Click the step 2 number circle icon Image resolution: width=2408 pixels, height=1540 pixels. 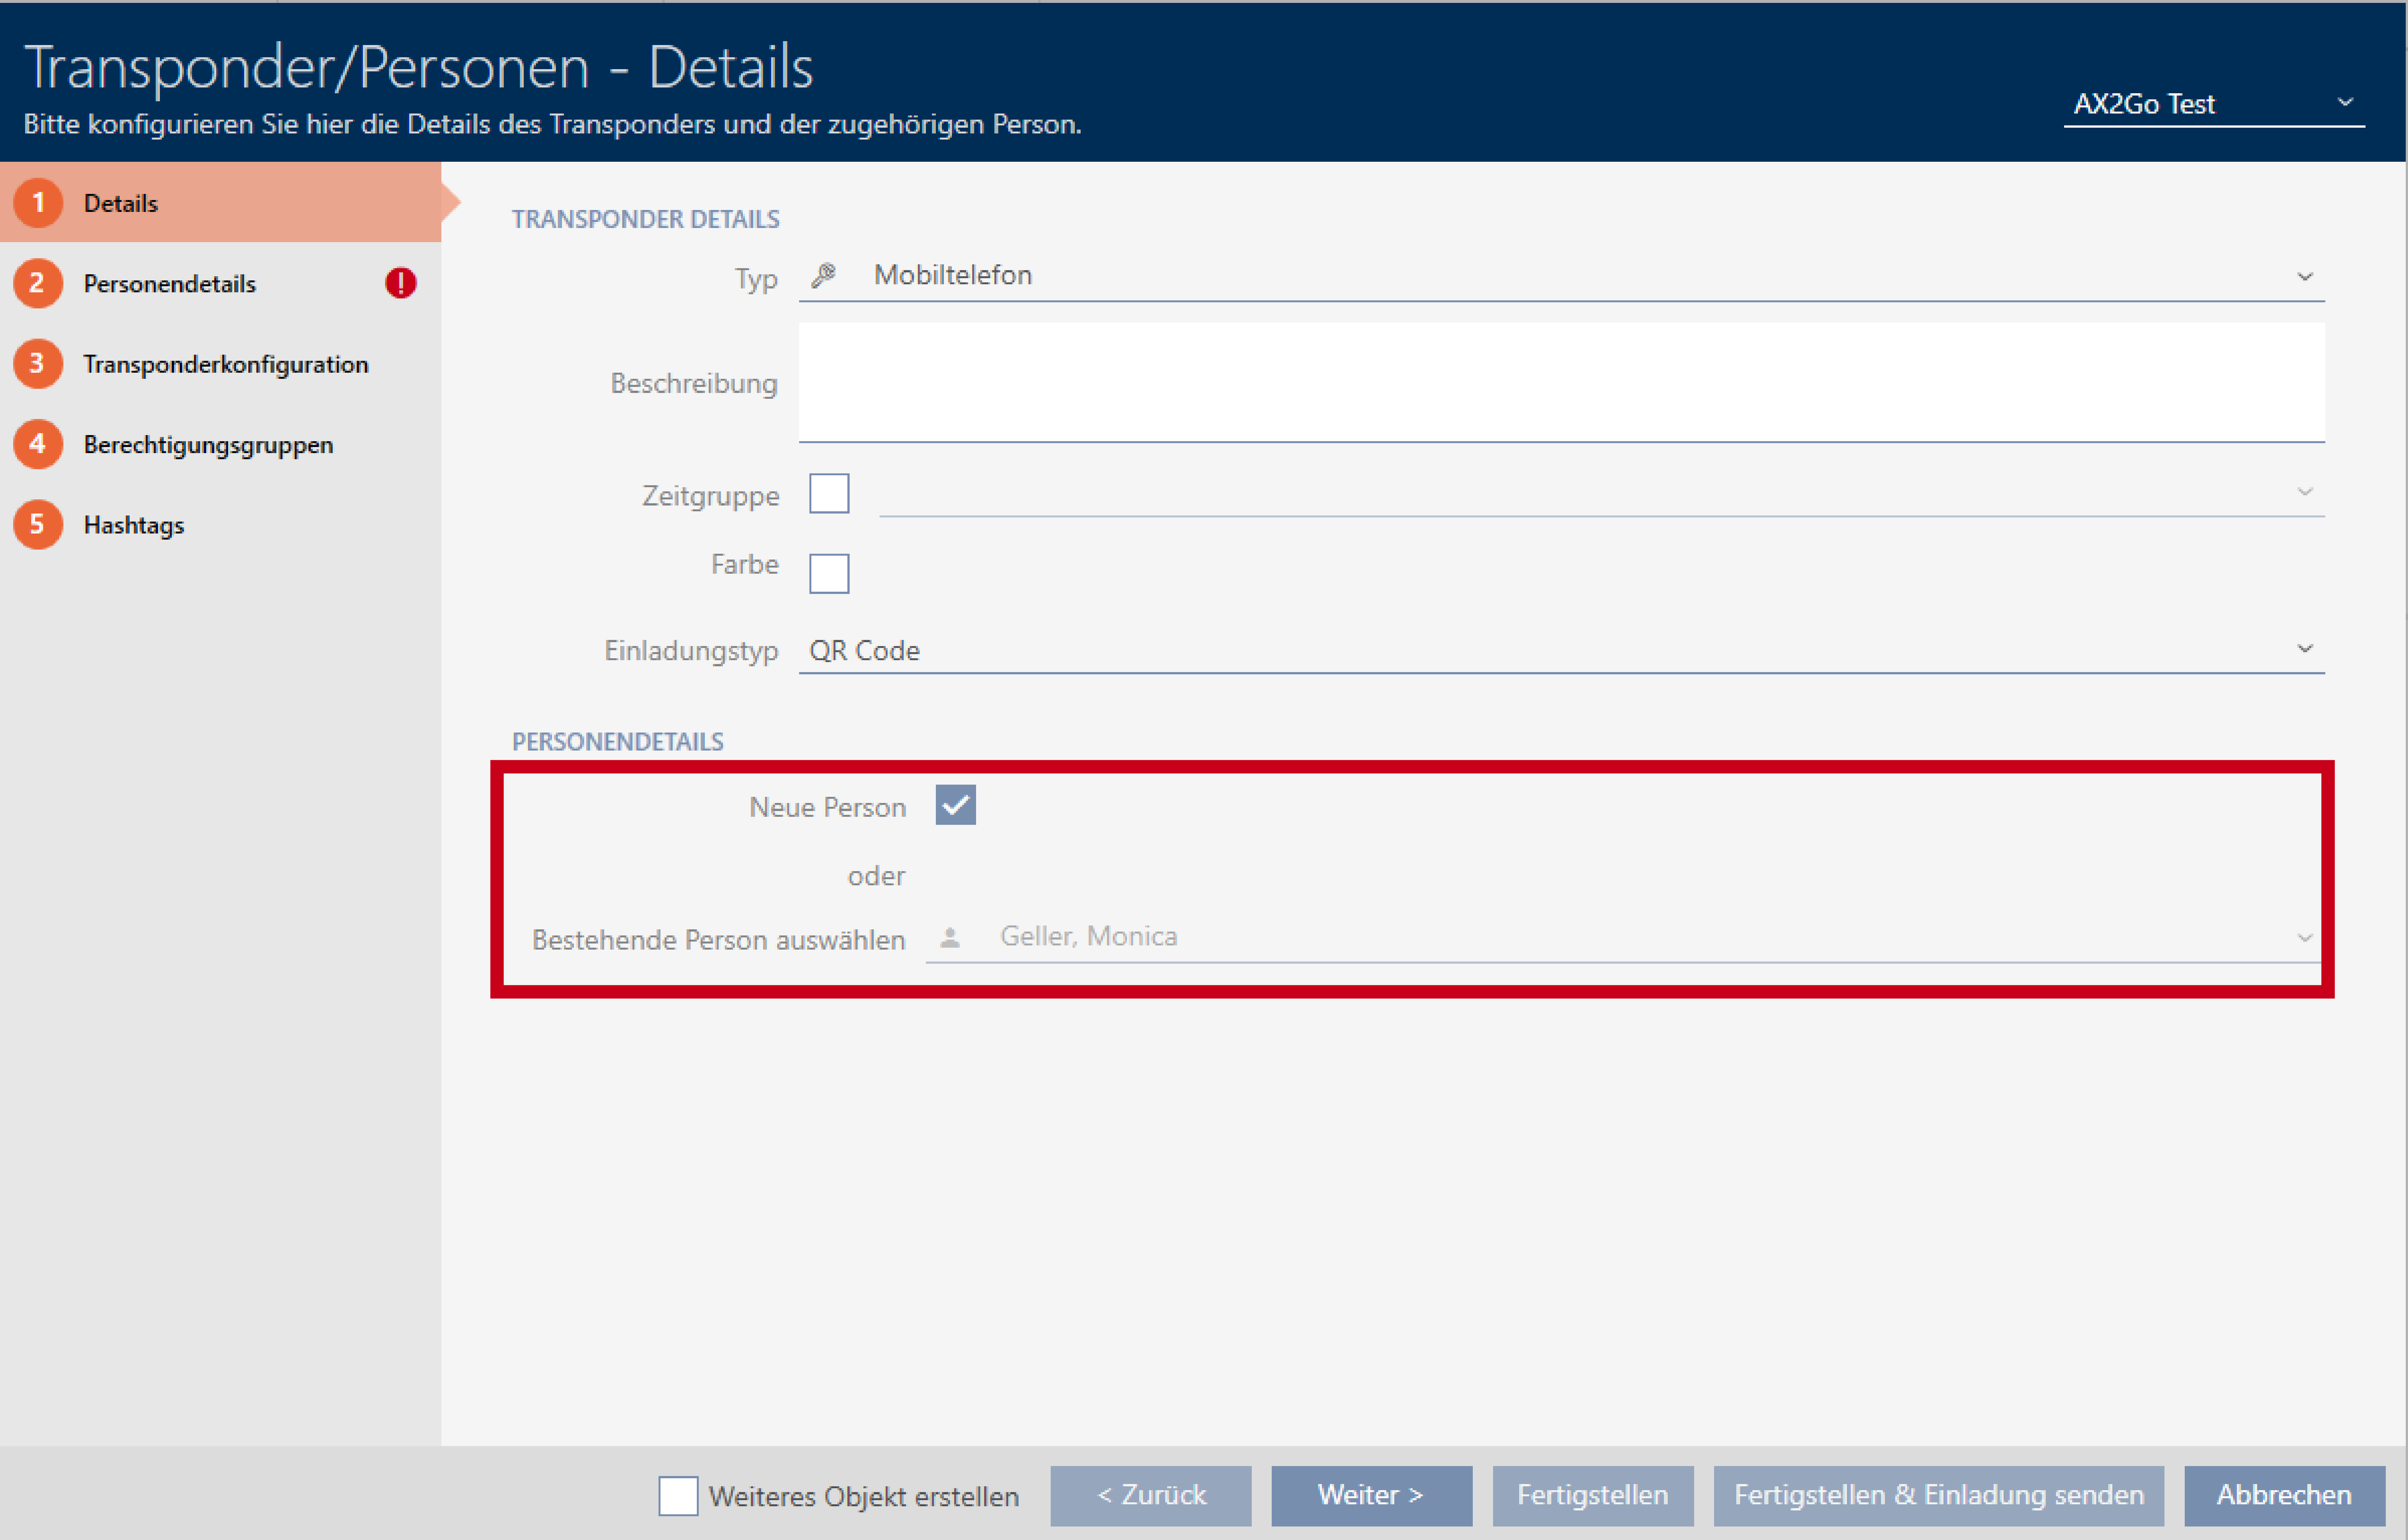click(x=38, y=283)
